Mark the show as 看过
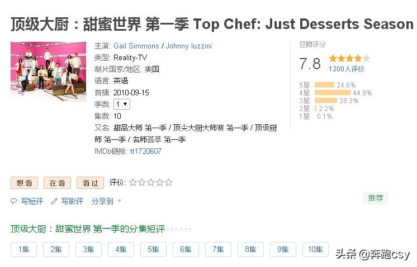417x267 pixels. click(90, 183)
